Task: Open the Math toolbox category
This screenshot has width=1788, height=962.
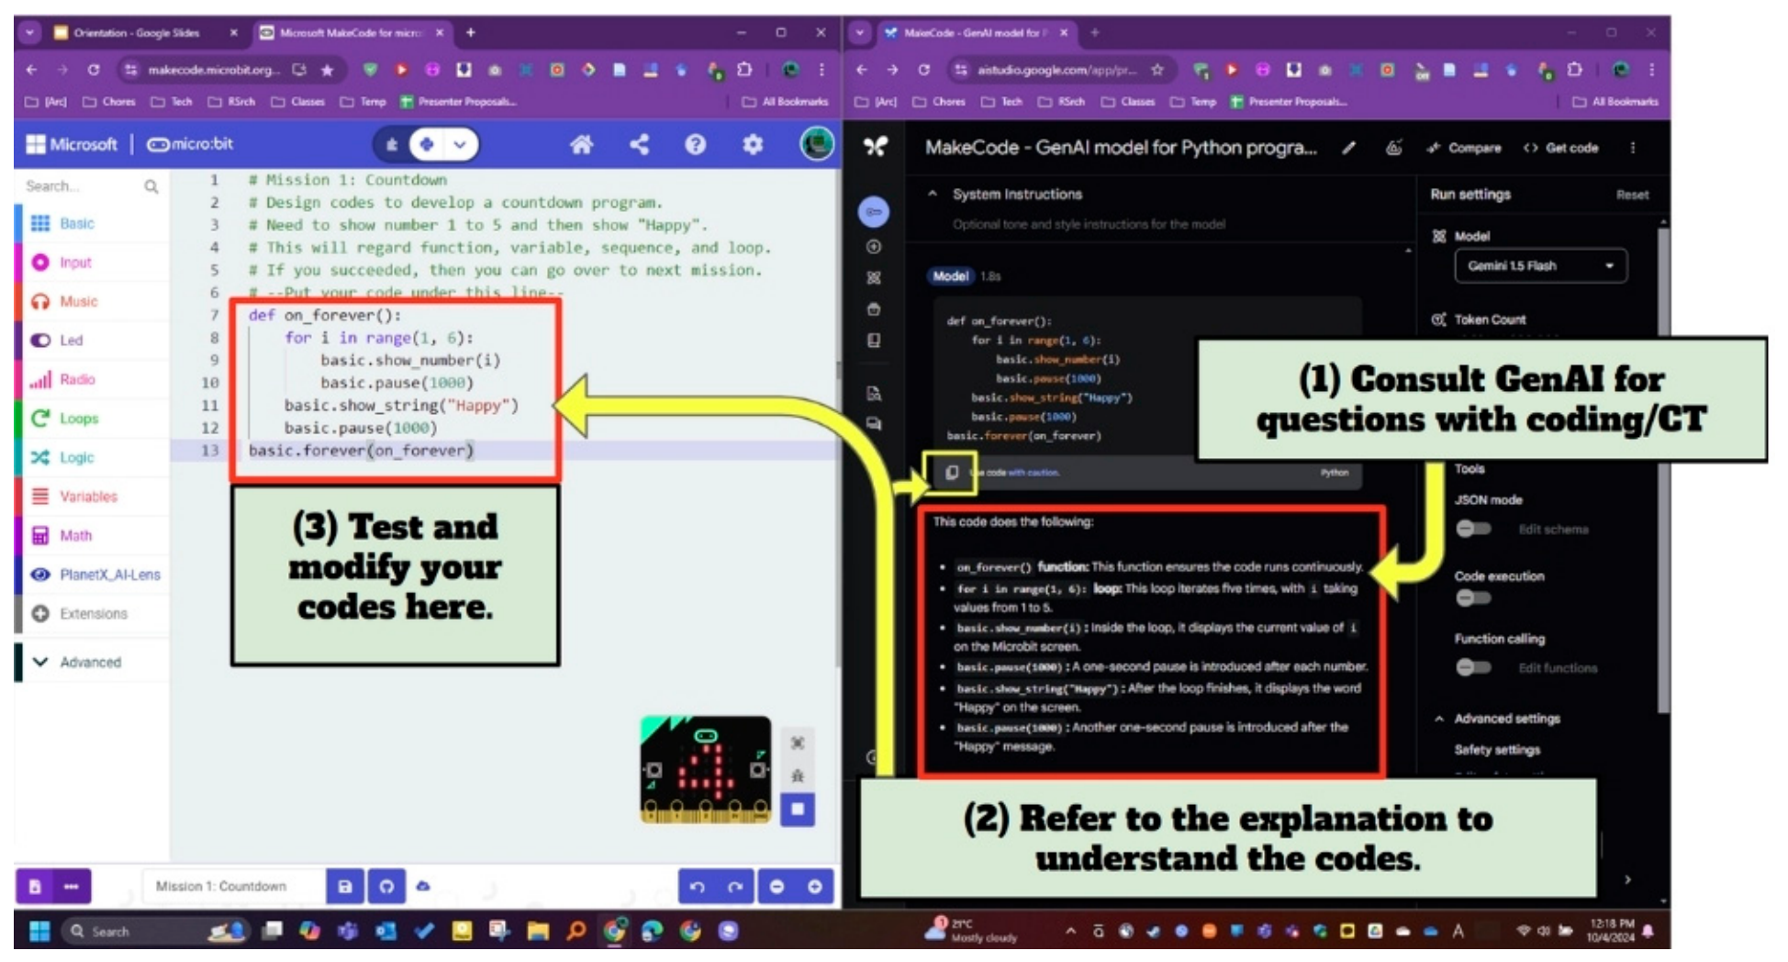Action: tap(93, 535)
